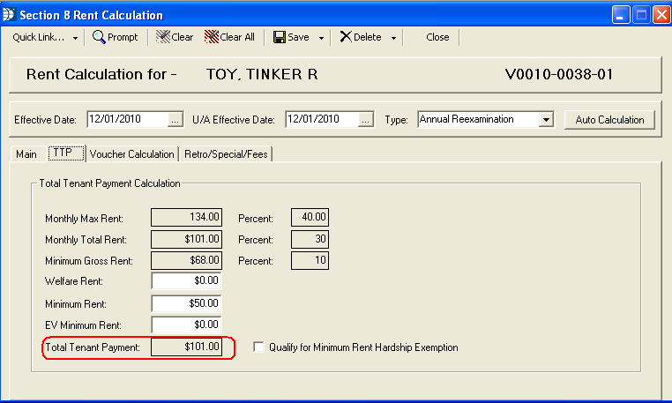Click the Minimum Gross Rent value $68.00
This screenshot has height=403, width=672.
186,260
